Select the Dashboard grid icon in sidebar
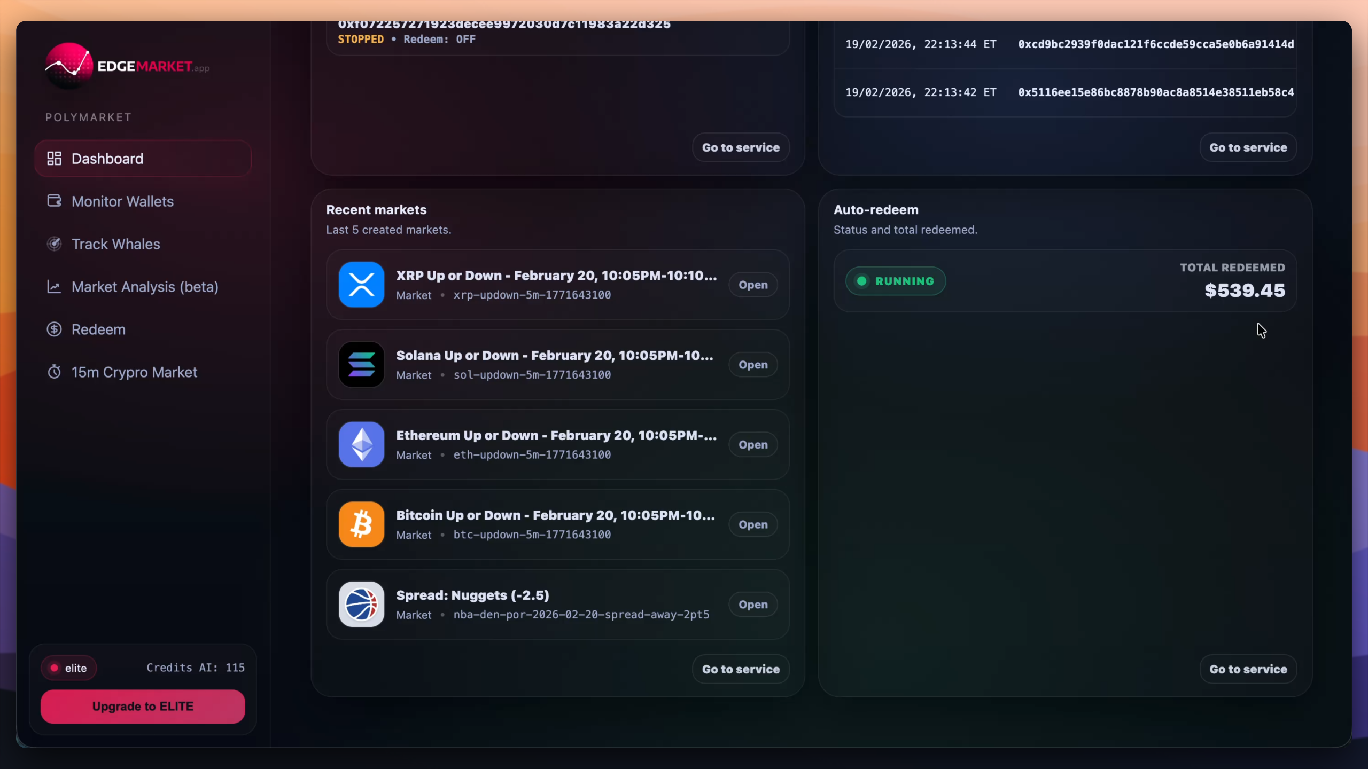The height and width of the screenshot is (769, 1368). click(54, 158)
